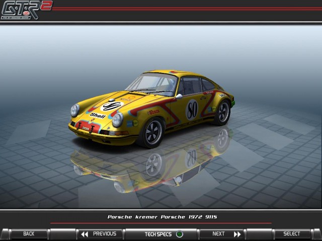
Task: Open TECH SPECS panel
Action: [x=162, y=234]
